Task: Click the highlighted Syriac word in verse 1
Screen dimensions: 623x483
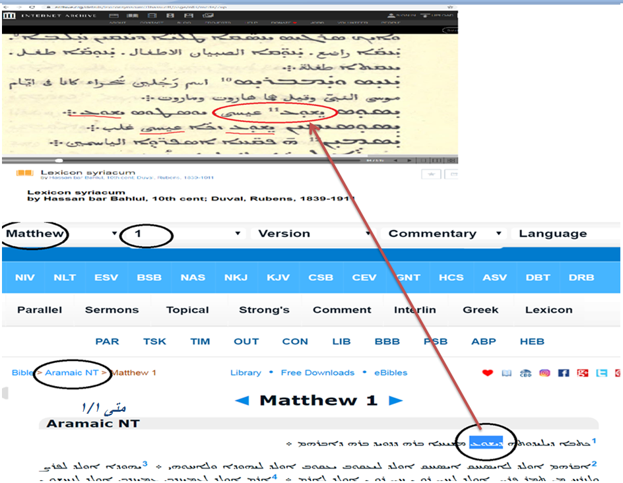Action: (x=486, y=443)
